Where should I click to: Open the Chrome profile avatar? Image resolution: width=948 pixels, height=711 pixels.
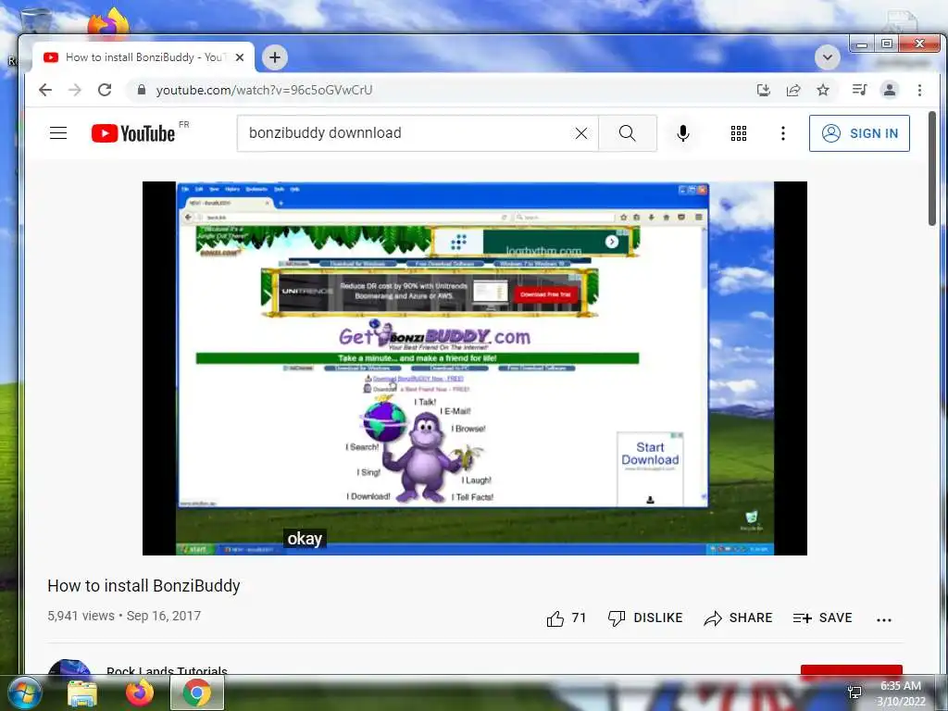pos(890,90)
